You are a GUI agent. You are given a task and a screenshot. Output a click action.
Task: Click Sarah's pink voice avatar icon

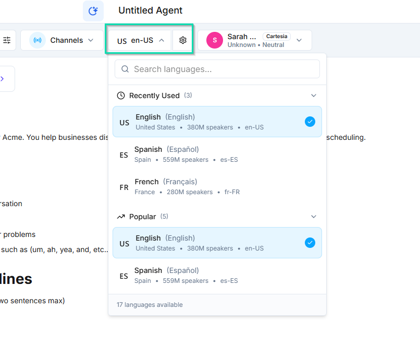[x=215, y=40]
